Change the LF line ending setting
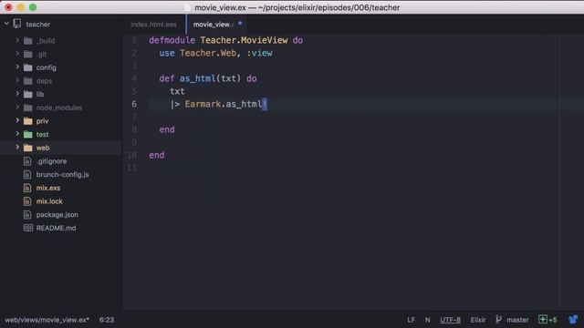The image size is (584, 328). click(x=411, y=320)
